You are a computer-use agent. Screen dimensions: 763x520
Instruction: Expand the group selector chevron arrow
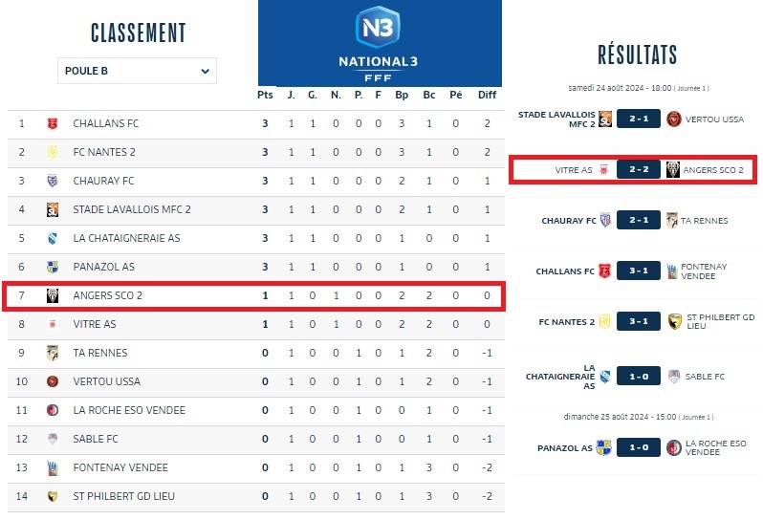206,71
